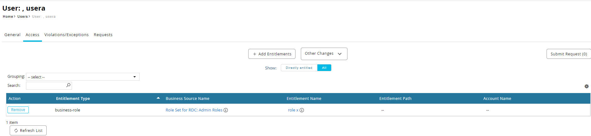Go to the Requests tab
This screenshot has width=591, height=136.
click(103, 35)
